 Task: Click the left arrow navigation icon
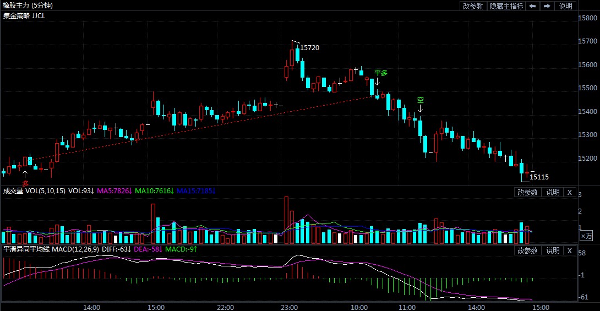click(532, 6)
